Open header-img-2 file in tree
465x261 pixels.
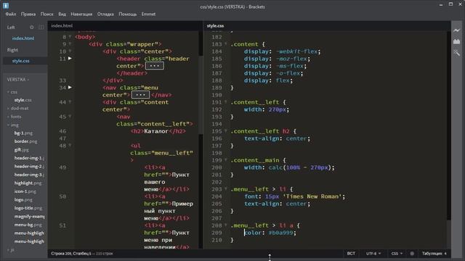point(29,167)
